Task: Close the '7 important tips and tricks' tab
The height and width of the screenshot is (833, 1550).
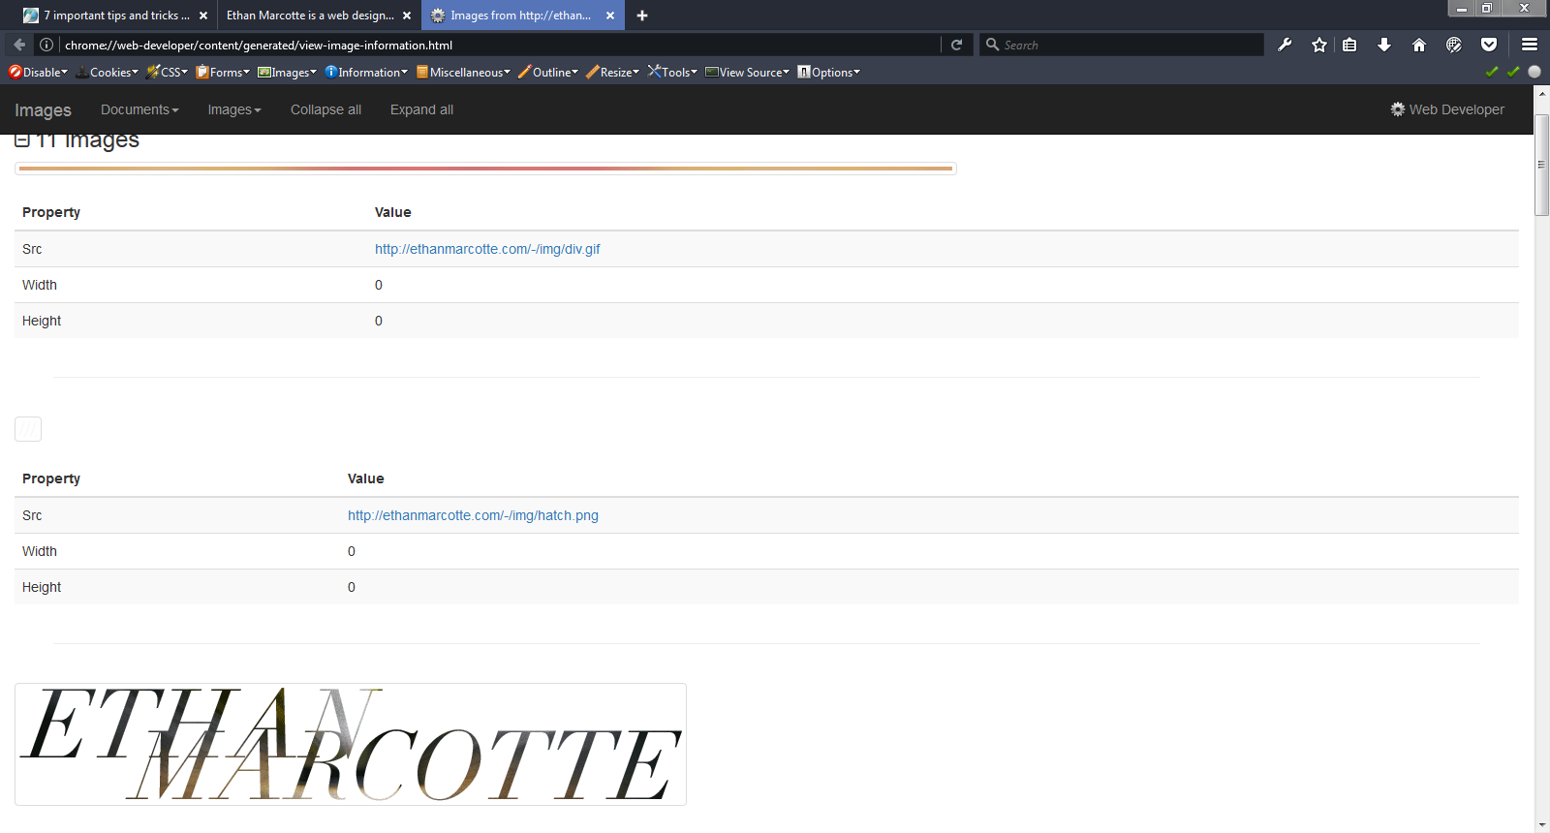Action: pyautogui.click(x=203, y=15)
